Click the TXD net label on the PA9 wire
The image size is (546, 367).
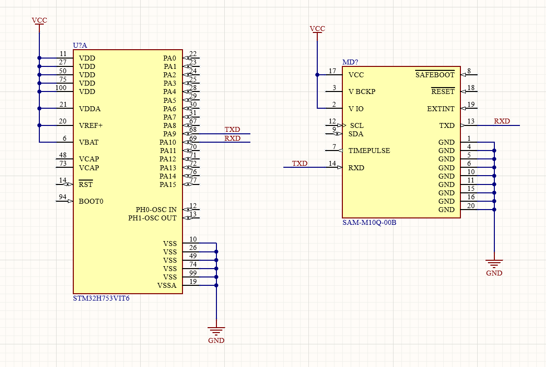coord(232,129)
